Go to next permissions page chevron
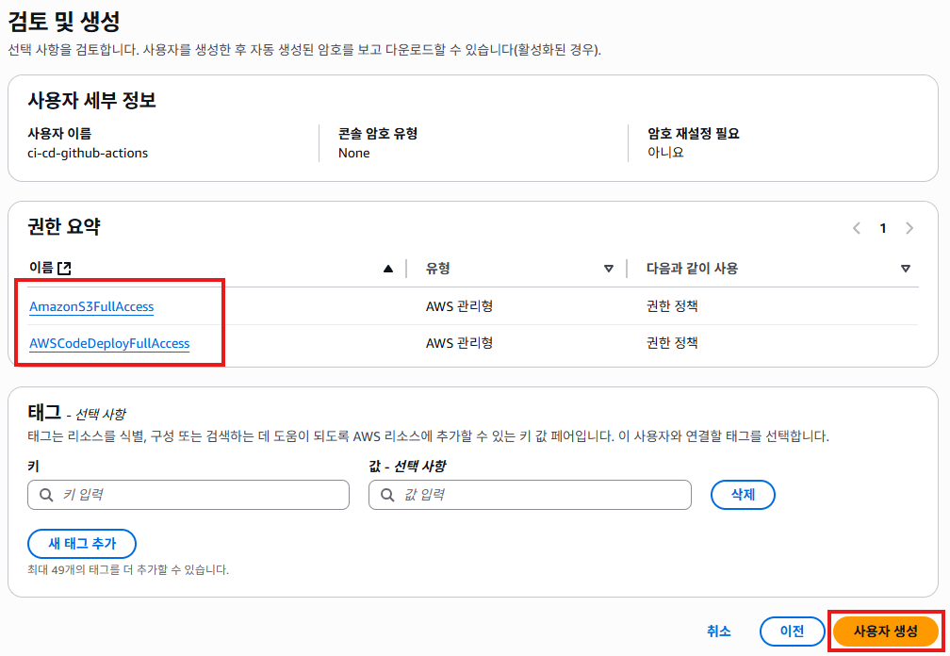This screenshot has height=656, width=950. tap(909, 228)
